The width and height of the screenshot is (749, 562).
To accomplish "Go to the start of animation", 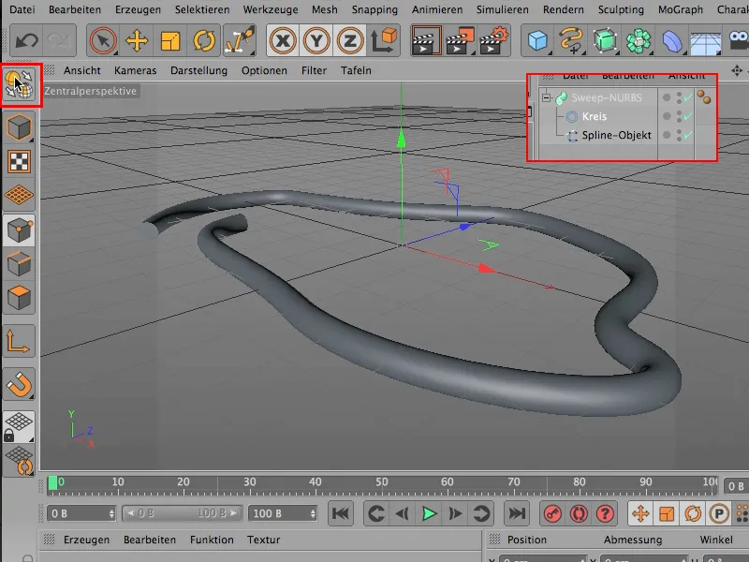I will pos(341,513).
